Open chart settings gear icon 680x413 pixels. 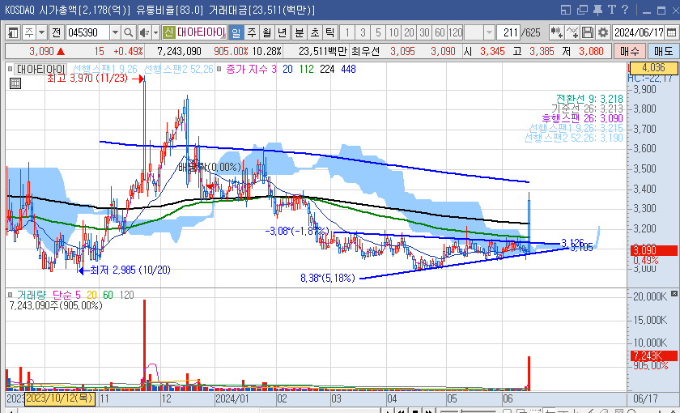tap(603, 32)
